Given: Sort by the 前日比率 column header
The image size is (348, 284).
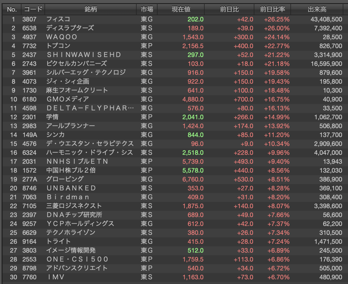Looking at the screenshot, I should click(273, 9).
